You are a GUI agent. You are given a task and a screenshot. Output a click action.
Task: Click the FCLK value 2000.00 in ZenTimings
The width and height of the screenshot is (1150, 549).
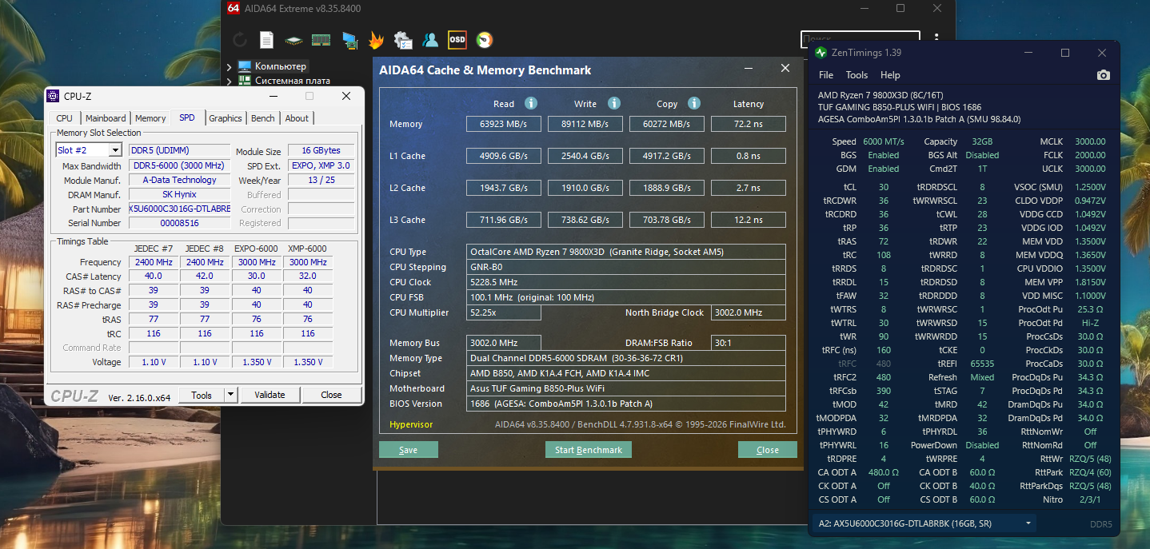1090,155
